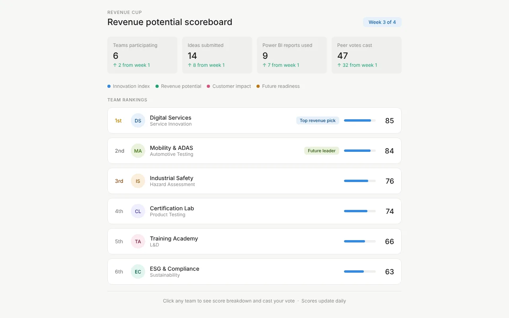509x318 pixels.
Task: Open the Peer votes cast card
Action: (x=367, y=55)
